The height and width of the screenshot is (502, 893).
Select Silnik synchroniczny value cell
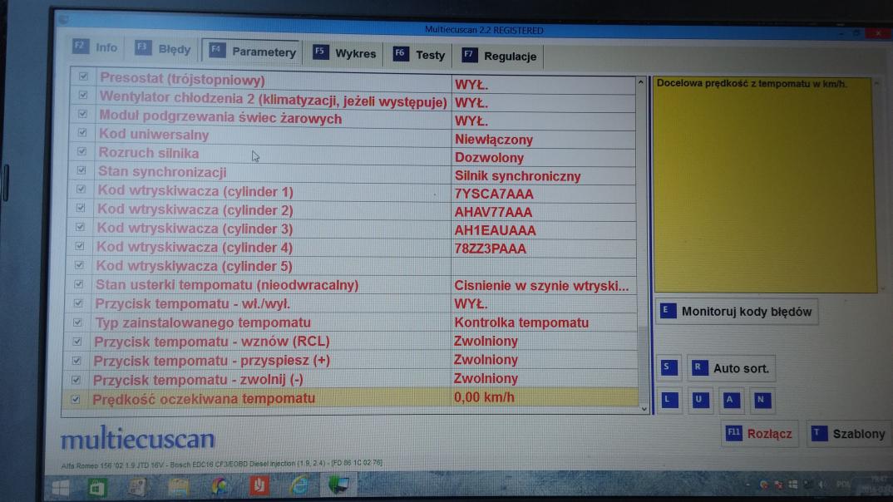[544, 176]
